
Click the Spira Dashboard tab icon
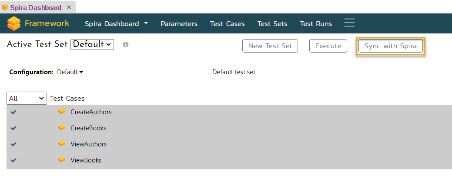pyautogui.click(x=5, y=7)
